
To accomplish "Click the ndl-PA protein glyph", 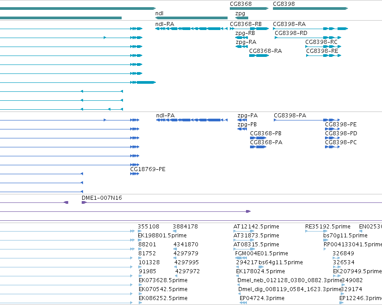I will 192,120.
